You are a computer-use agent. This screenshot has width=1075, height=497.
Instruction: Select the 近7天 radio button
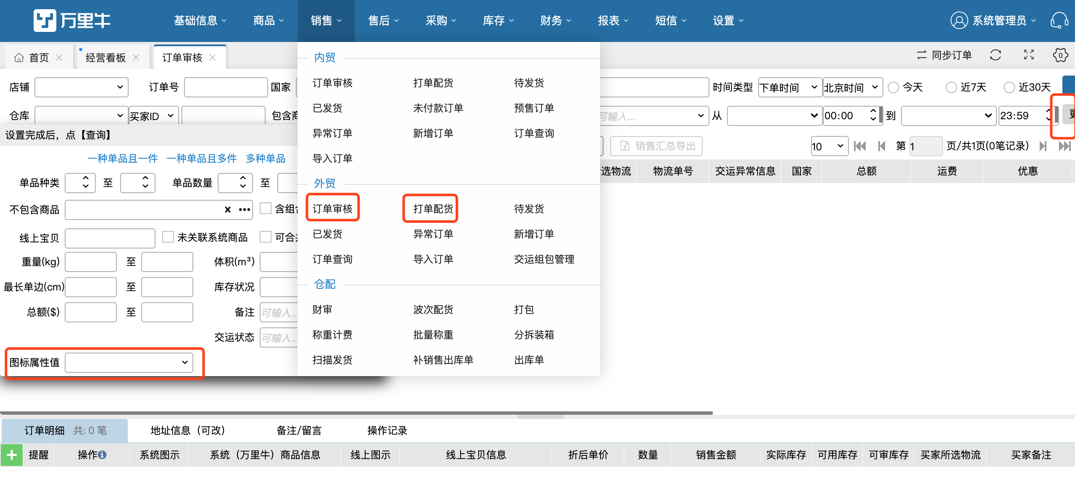951,87
